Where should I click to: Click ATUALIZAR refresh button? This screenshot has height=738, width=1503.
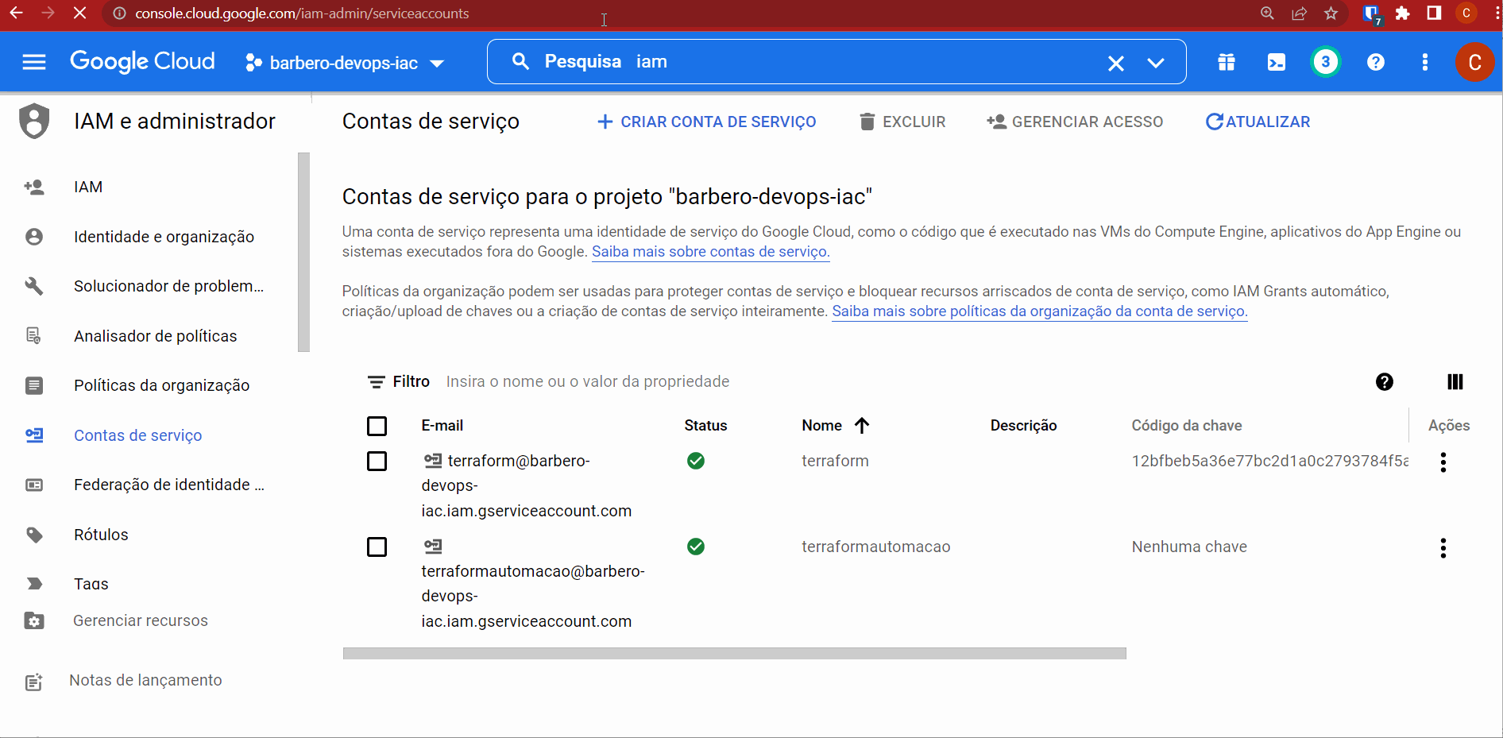tap(1258, 122)
